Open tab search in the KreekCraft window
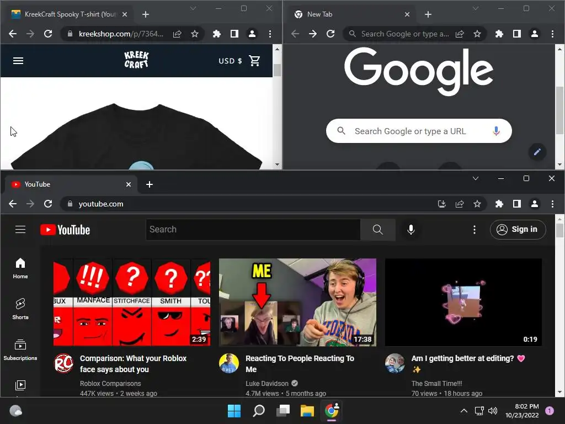Image resolution: width=565 pixels, height=424 pixels. click(193, 8)
